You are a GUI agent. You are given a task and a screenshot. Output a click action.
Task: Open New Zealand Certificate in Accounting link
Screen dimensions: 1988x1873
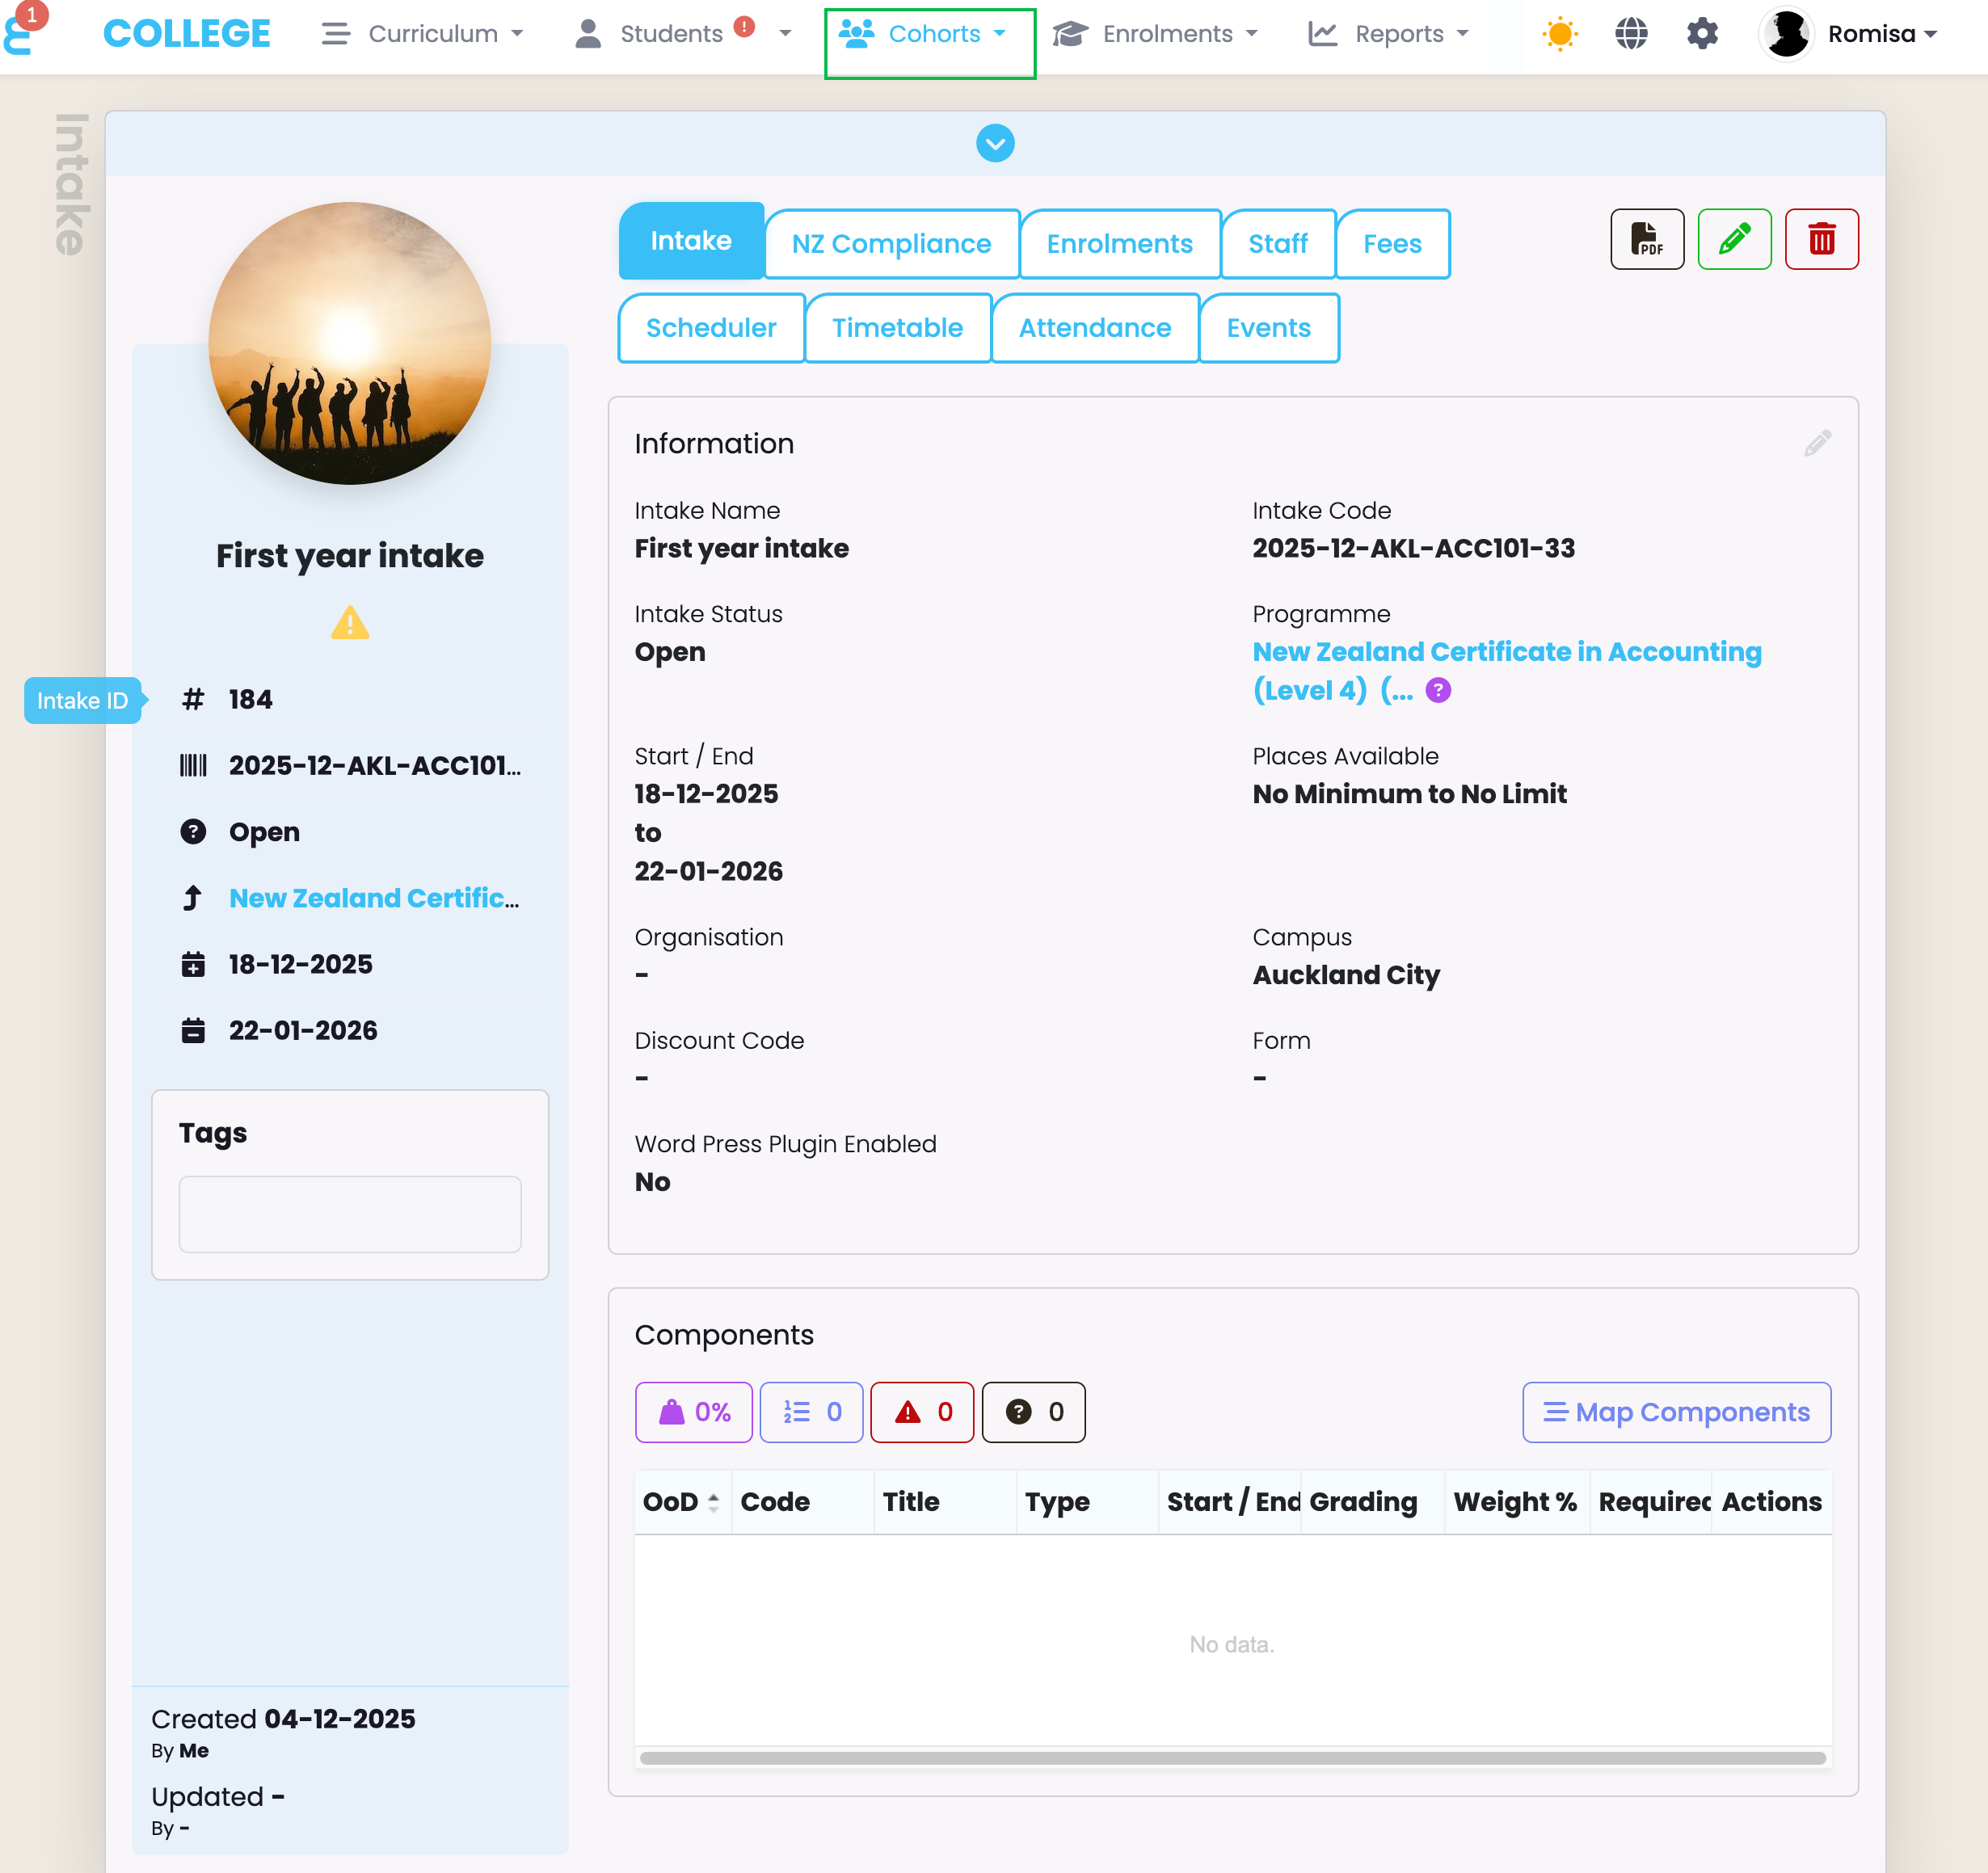1505,652
